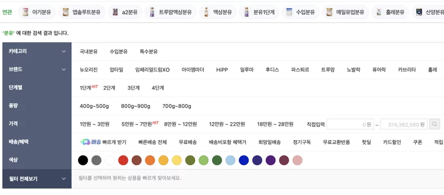Filter by brand 카브리타
The image size is (444, 195).
[x=407, y=70]
